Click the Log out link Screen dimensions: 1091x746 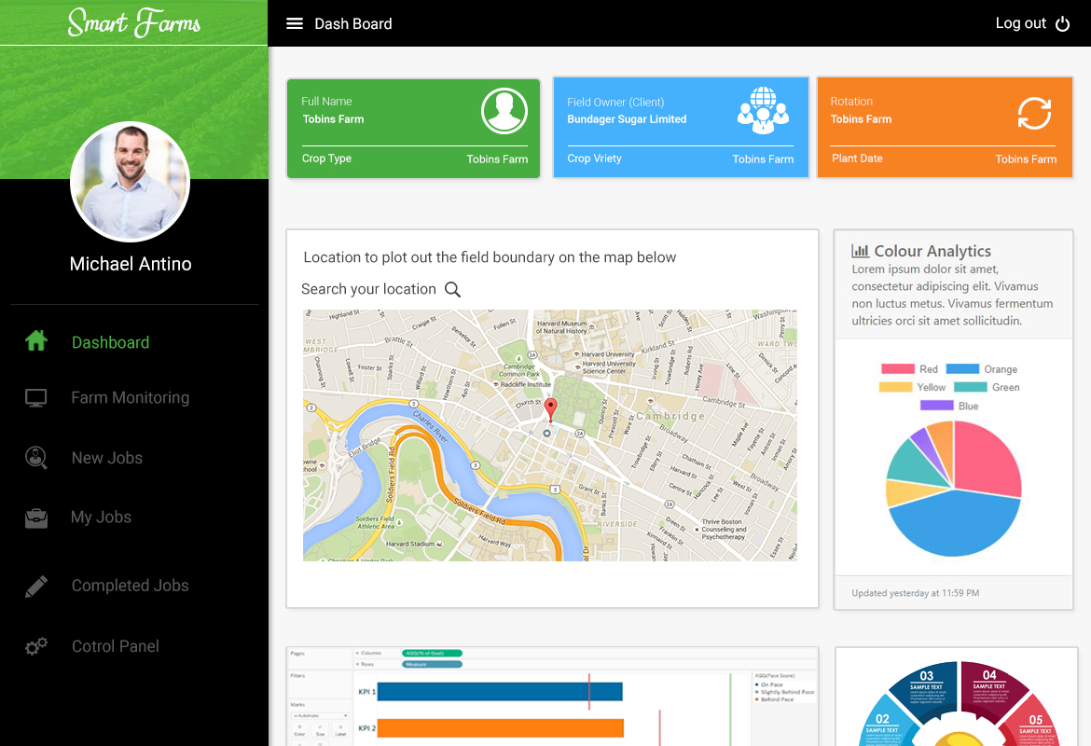[1020, 24]
